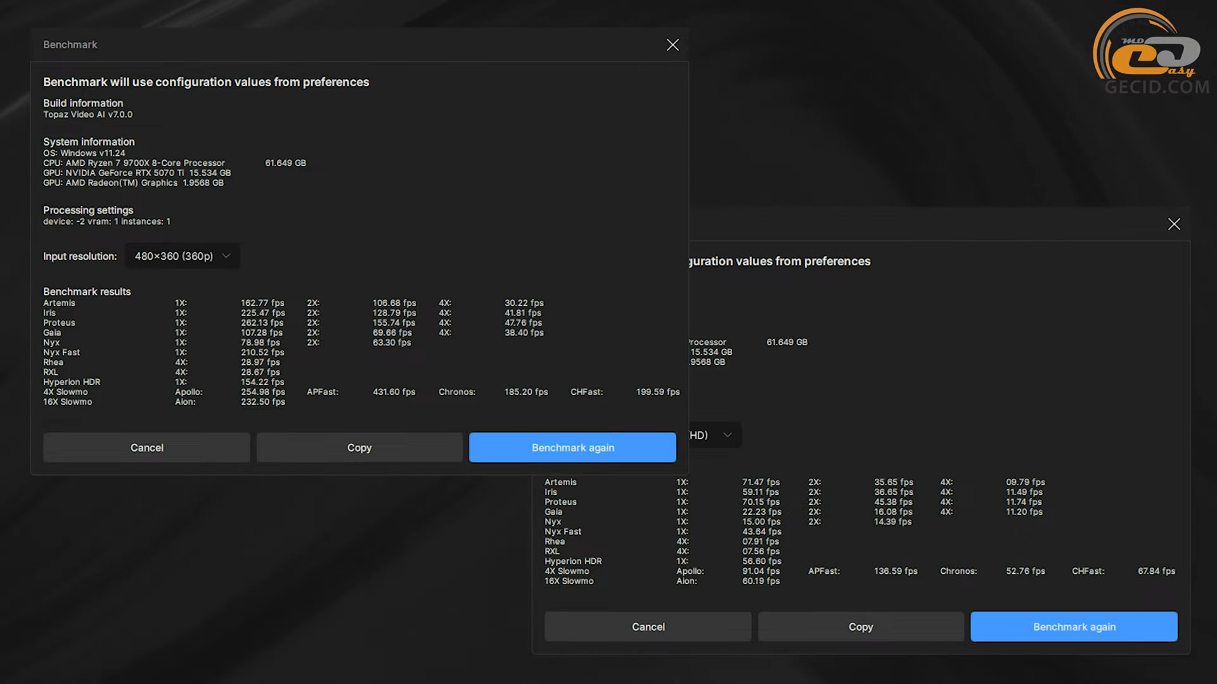1217x684 pixels.
Task: Click Iris 4X value 41.81 fps
Action: [x=522, y=313]
